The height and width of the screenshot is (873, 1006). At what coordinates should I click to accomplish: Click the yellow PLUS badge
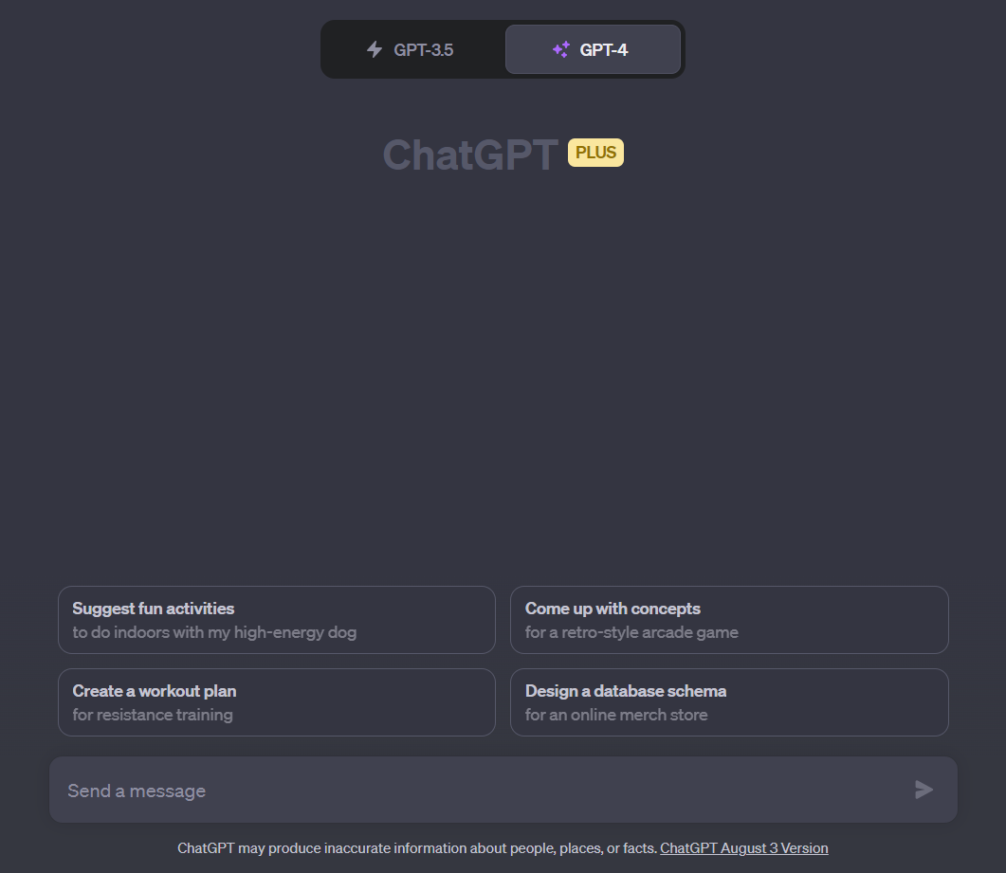pyautogui.click(x=595, y=153)
